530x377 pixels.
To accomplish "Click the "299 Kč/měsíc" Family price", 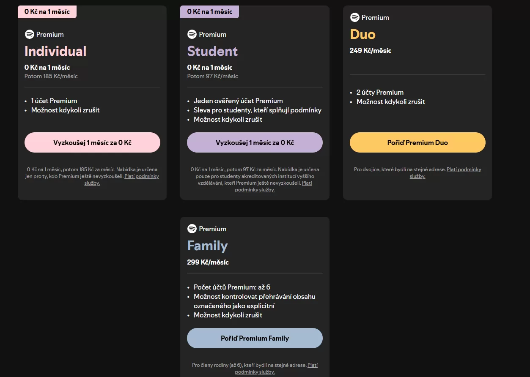I will pos(208,262).
